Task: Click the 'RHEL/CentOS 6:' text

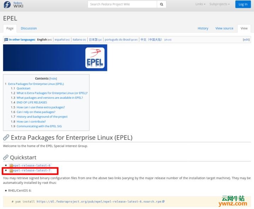Action: point(20,191)
